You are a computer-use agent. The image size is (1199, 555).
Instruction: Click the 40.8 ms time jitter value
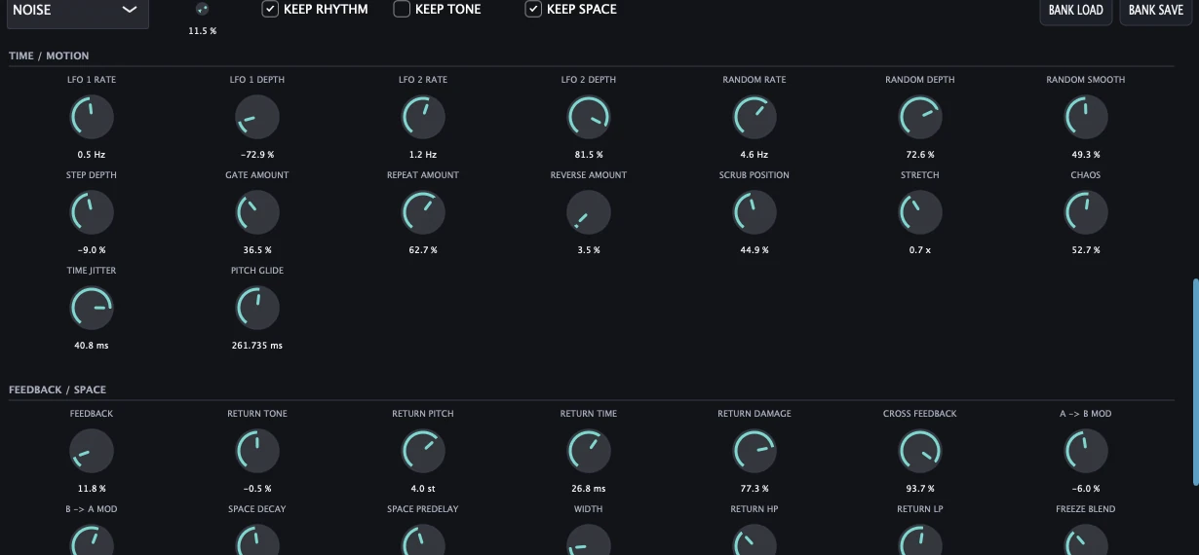point(92,346)
